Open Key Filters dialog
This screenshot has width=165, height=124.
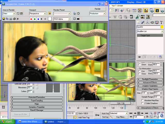121,117
